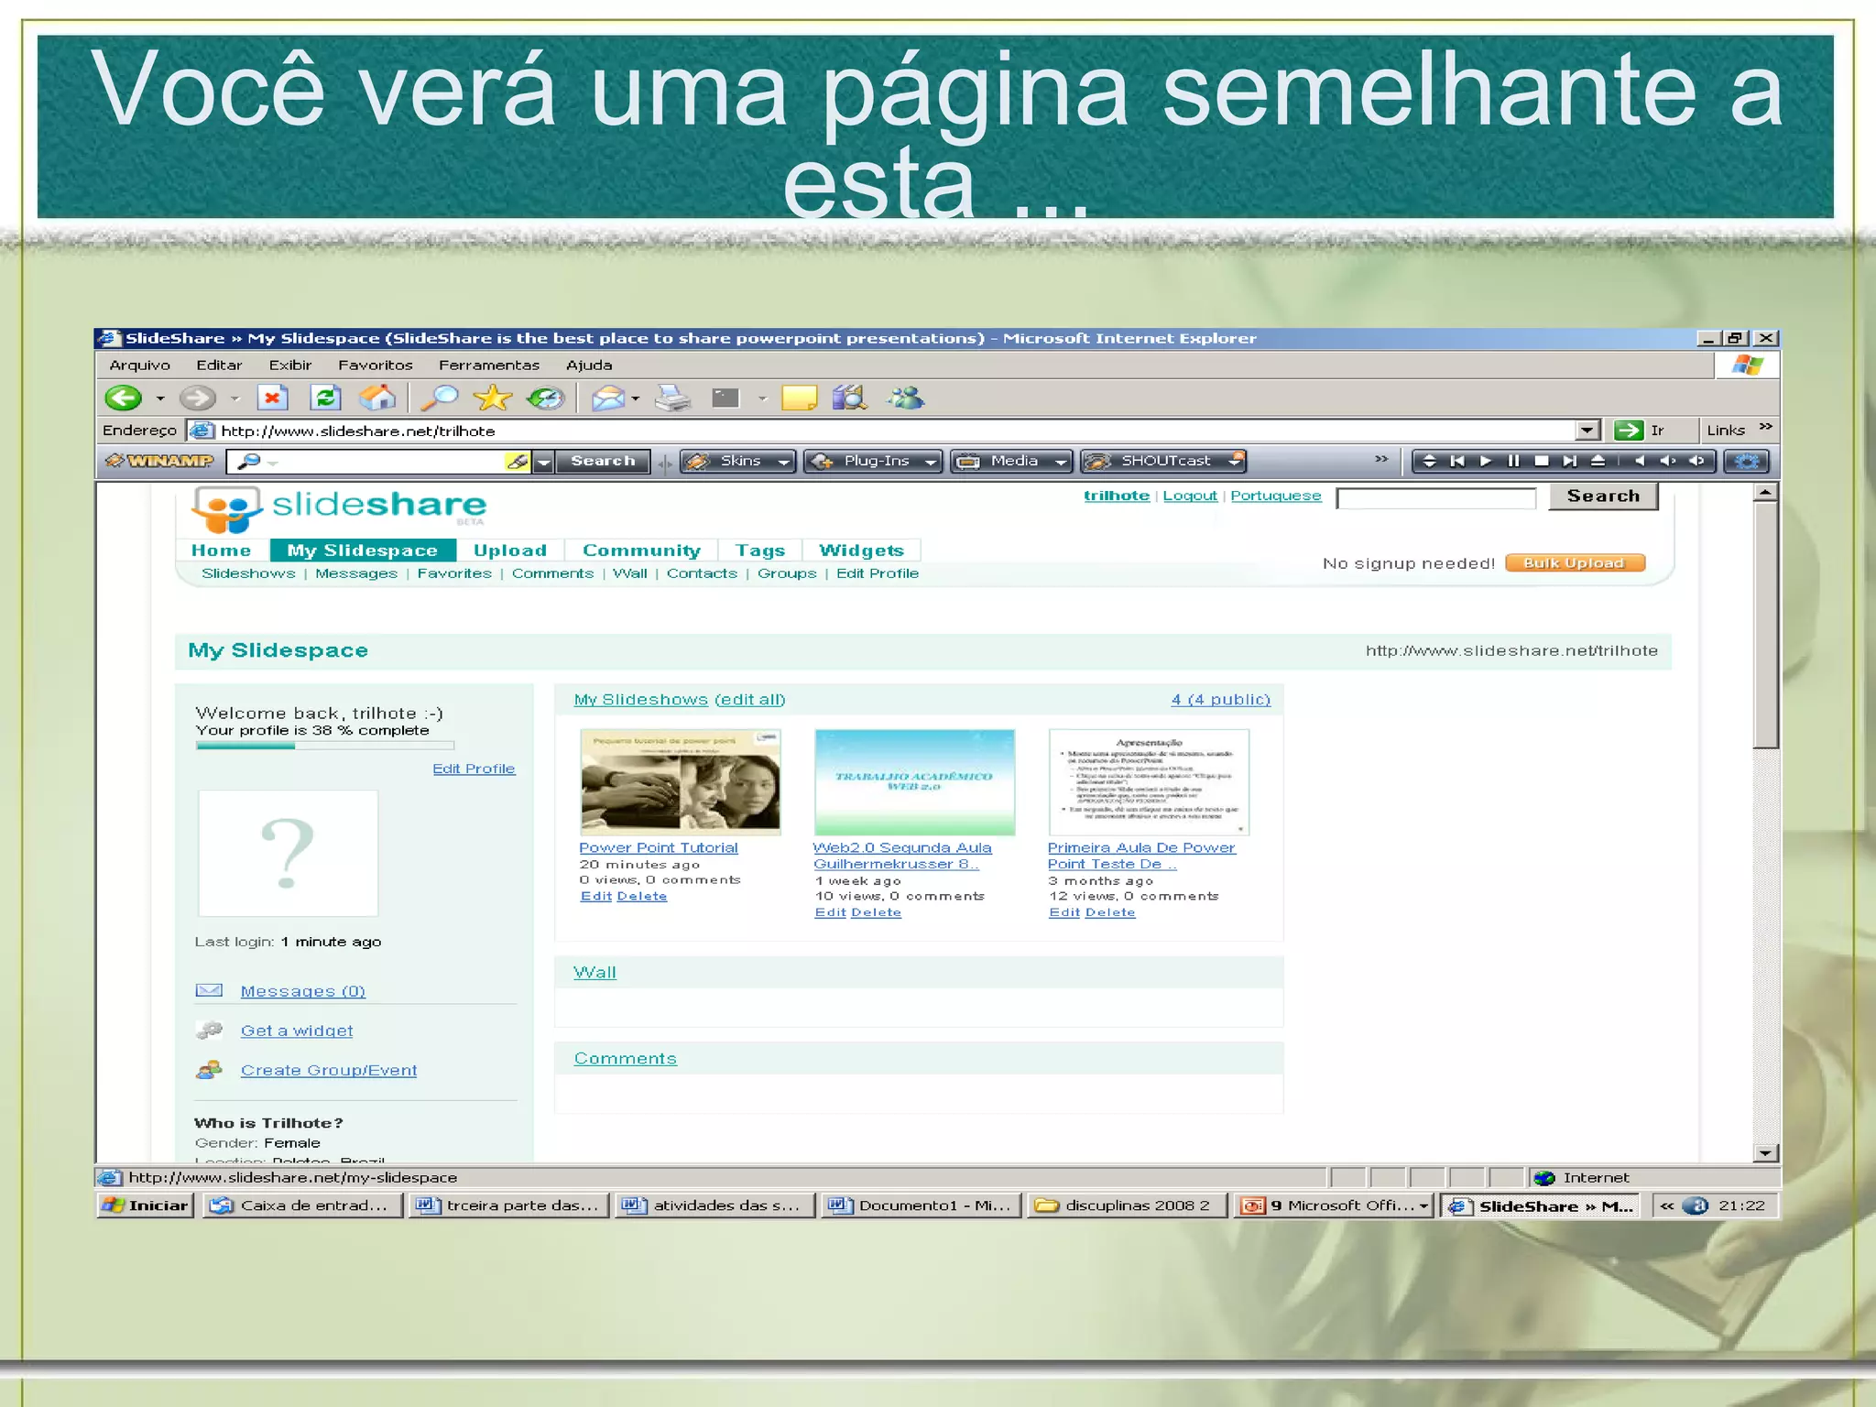This screenshot has width=1876, height=1407.
Task: Click the orange Bulk Upload button
Action: point(1574,562)
